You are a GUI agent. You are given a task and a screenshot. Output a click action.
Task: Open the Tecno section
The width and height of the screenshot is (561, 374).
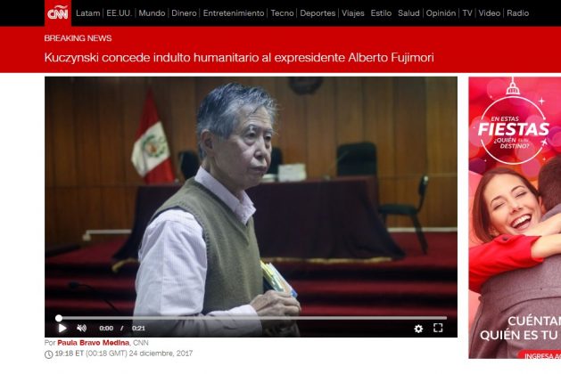(282, 13)
